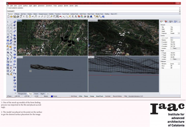This screenshot has height=127, width=186.
Task: Uncheck the Wallpaper Gray checkbox
Action: 171,68
